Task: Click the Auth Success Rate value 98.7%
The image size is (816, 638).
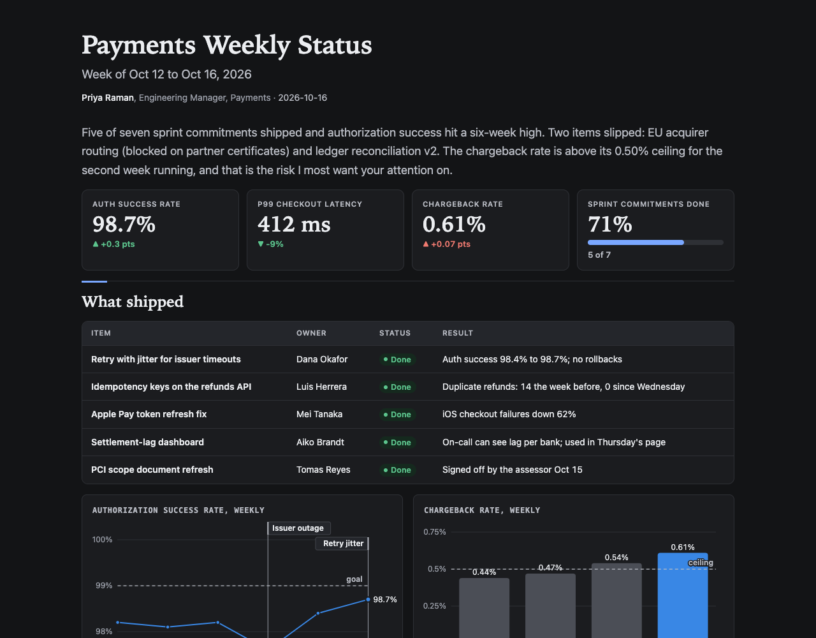Action: pos(124,225)
